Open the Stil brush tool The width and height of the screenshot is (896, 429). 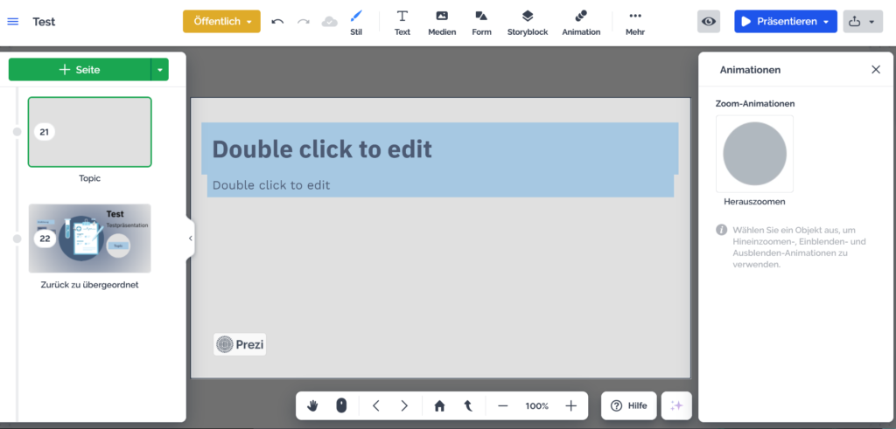(356, 22)
